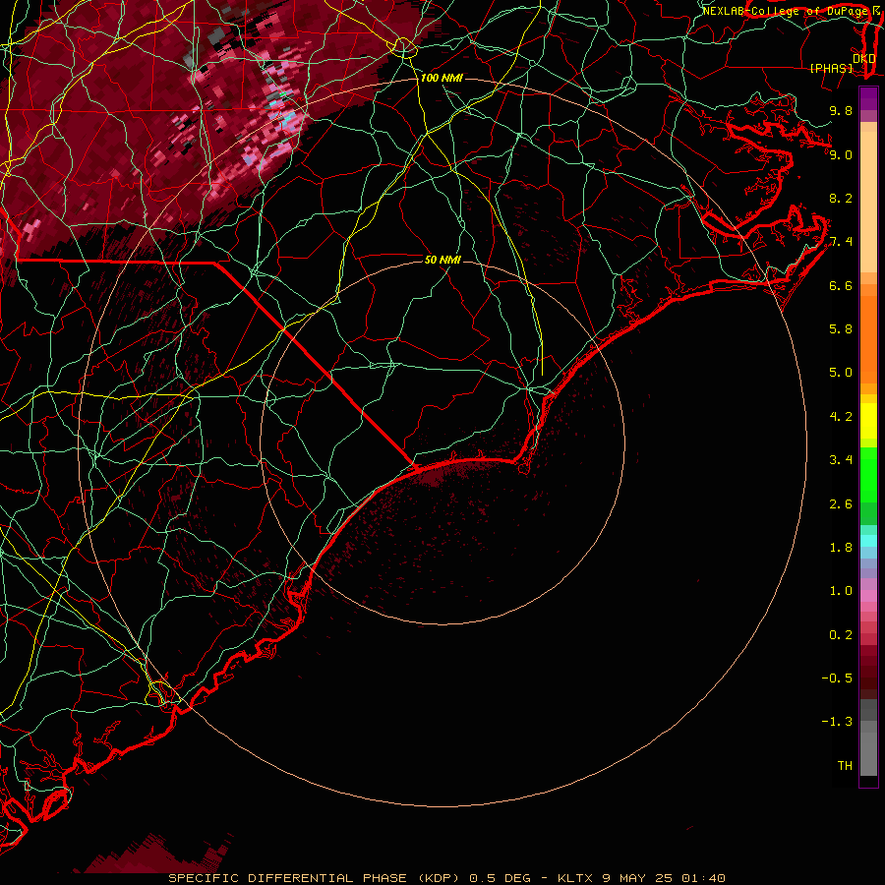Pick the purple swatch atop color bar
885x885 pixels.
click(x=868, y=98)
